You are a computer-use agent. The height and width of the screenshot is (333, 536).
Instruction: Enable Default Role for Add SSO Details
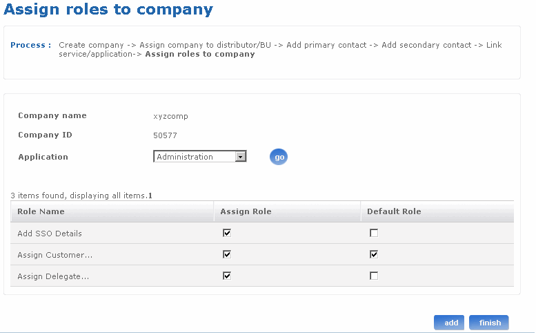tap(374, 234)
